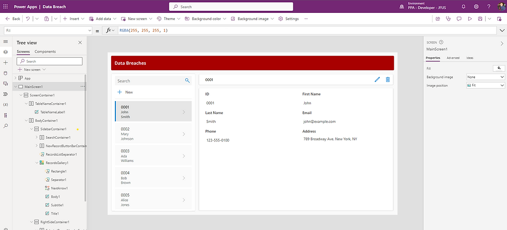Collapse the BodyContainer1 node
Viewport: 507px width, 230px height.
(x=26, y=121)
